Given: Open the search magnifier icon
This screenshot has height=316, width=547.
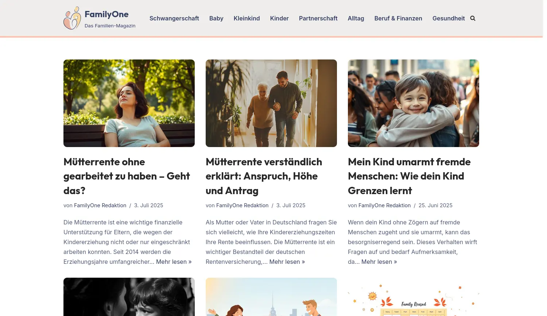Looking at the screenshot, I should [473, 18].
